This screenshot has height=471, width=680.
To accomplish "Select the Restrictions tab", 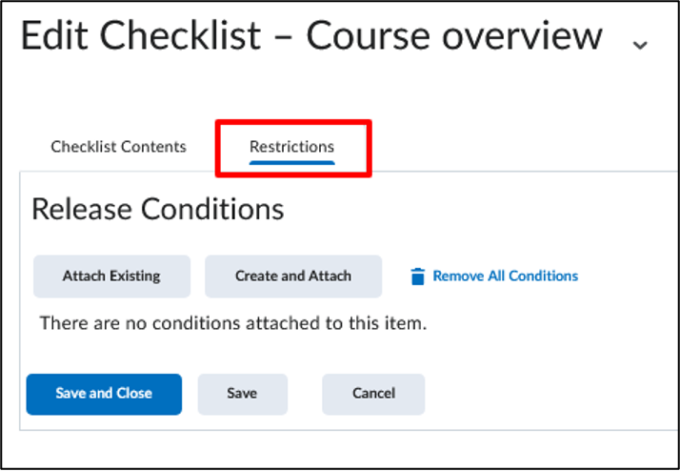I will click(x=291, y=147).
